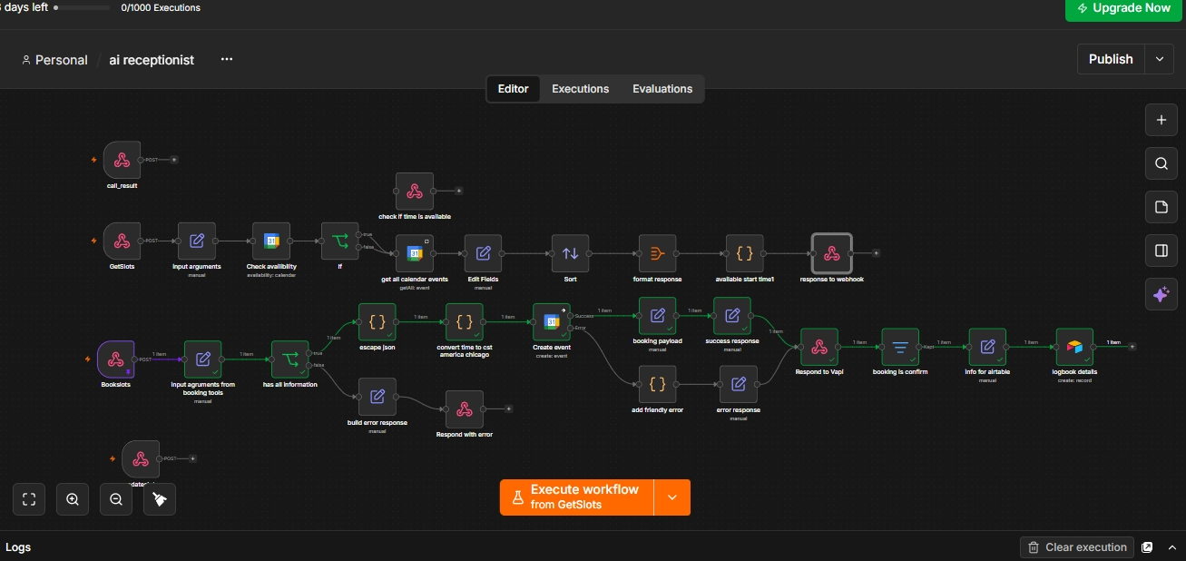Open the Input arguments edit node
The image size is (1186, 561).
(x=197, y=241)
